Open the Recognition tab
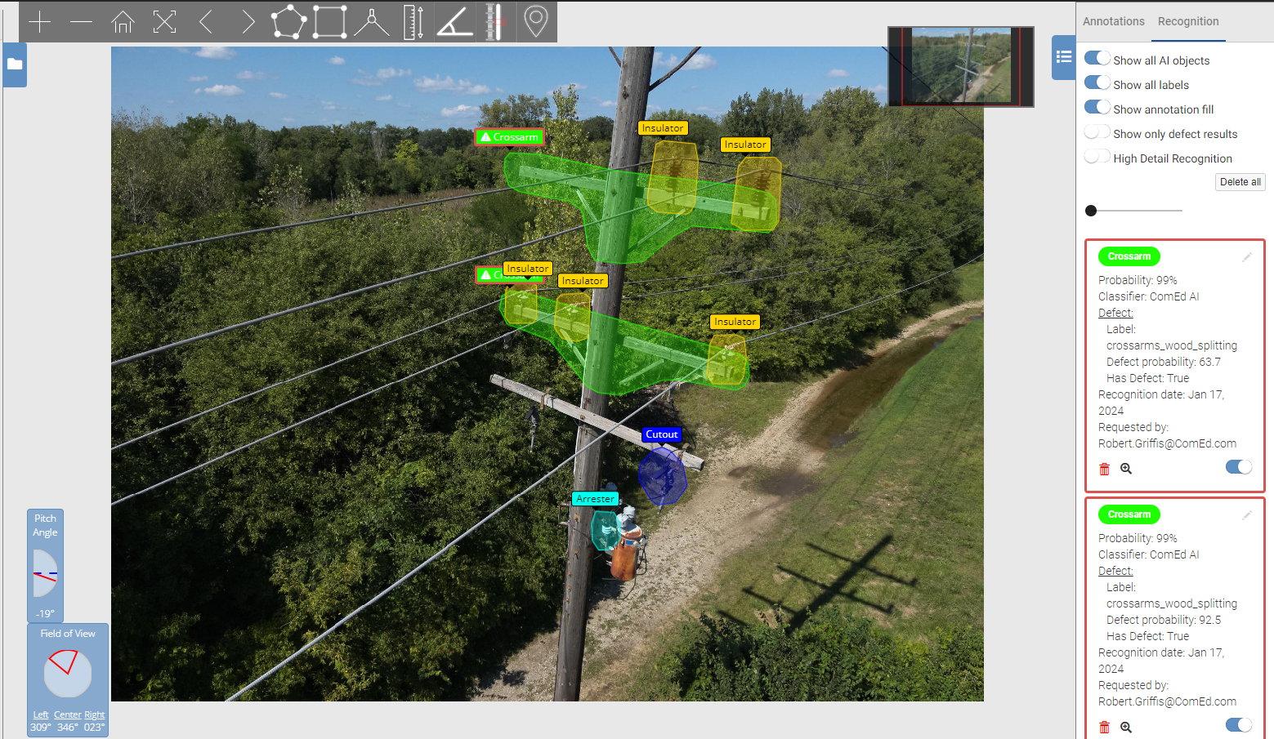This screenshot has height=739, width=1274. 1187,21
